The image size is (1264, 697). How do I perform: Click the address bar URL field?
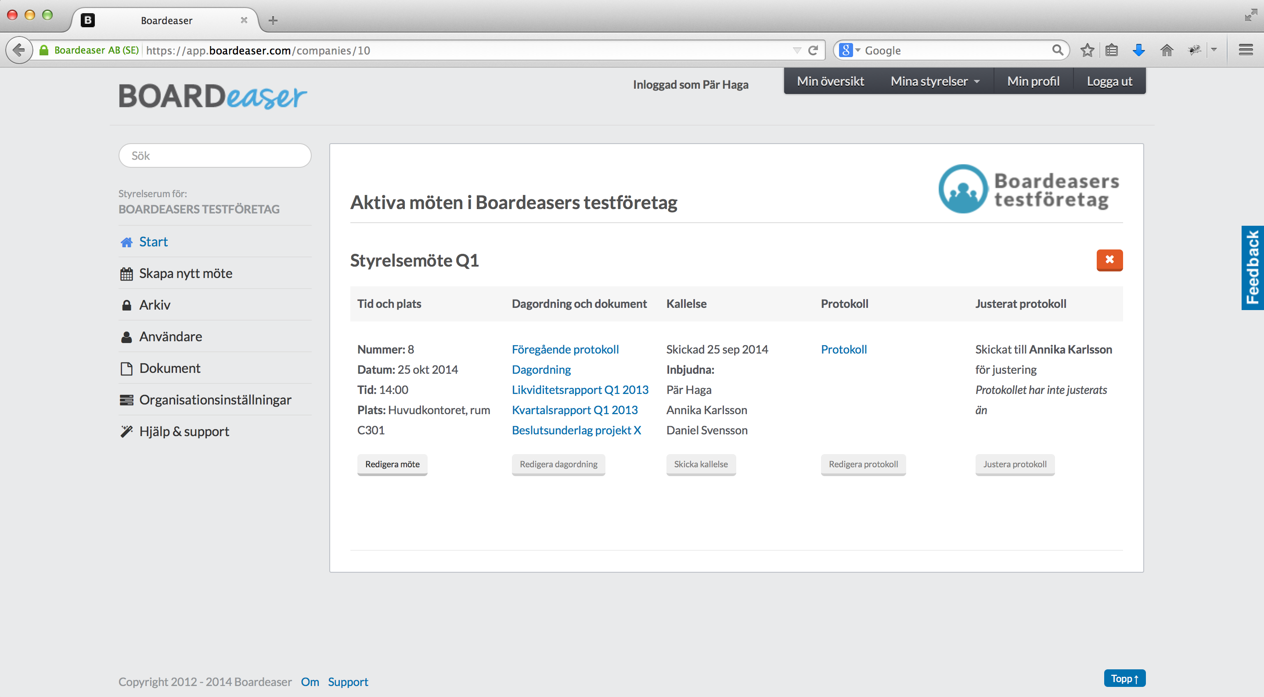click(466, 50)
